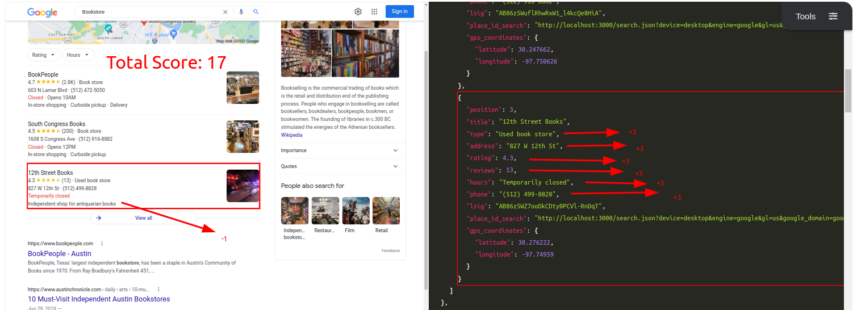The image size is (857, 310).
Task: Click the bookstore interior photo in panel
Action: click(306, 53)
